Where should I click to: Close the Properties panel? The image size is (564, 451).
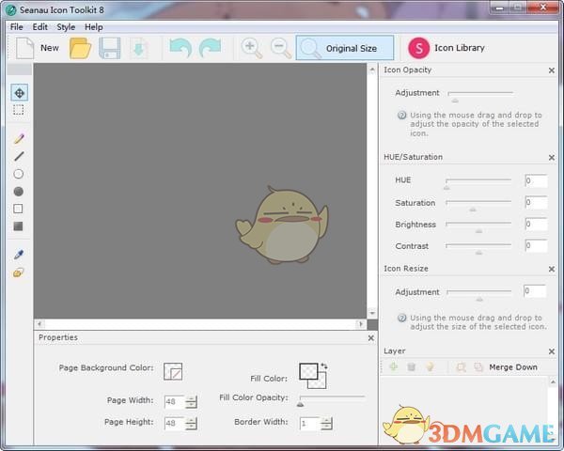371,338
